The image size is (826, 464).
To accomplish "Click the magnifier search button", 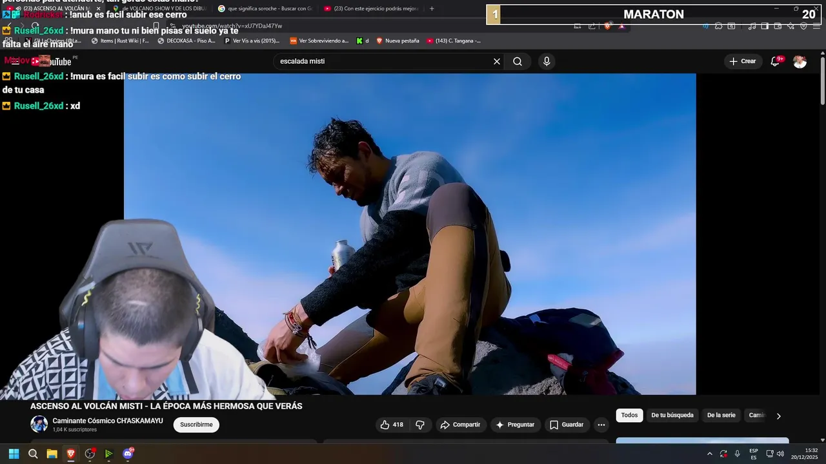I will click(x=518, y=61).
